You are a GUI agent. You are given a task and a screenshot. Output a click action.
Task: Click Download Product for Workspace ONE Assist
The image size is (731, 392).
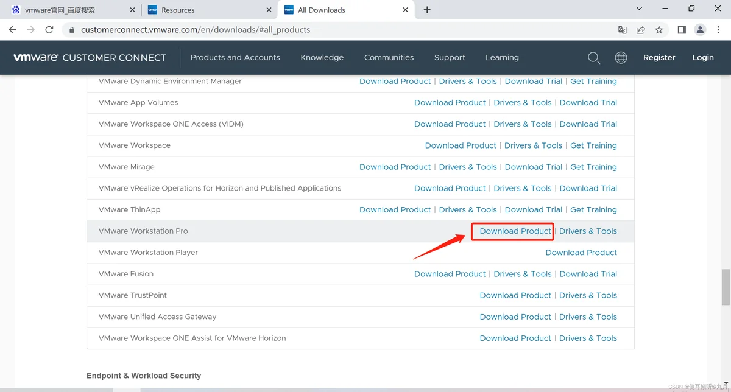(515, 338)
